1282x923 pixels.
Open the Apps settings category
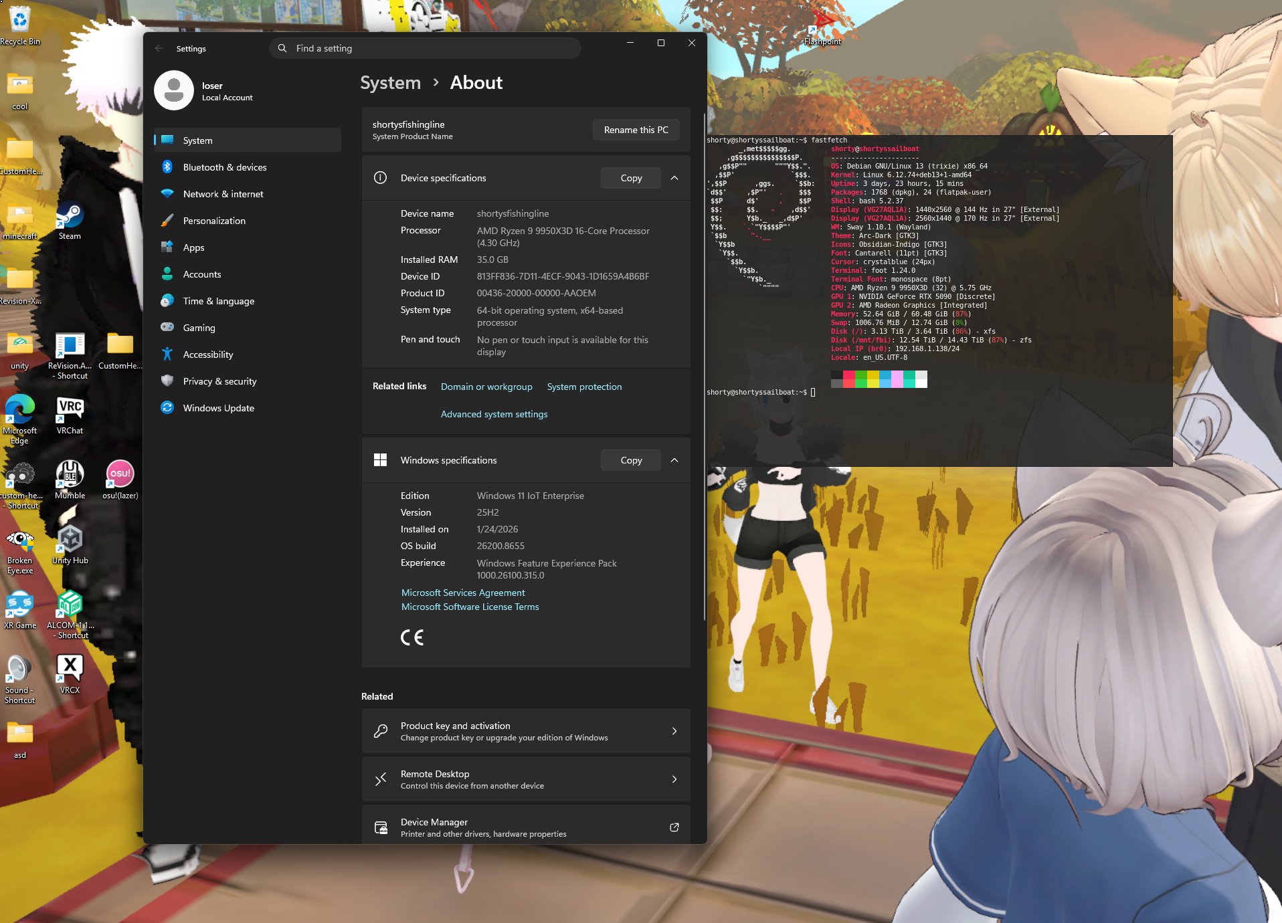(x=248, y=247)
